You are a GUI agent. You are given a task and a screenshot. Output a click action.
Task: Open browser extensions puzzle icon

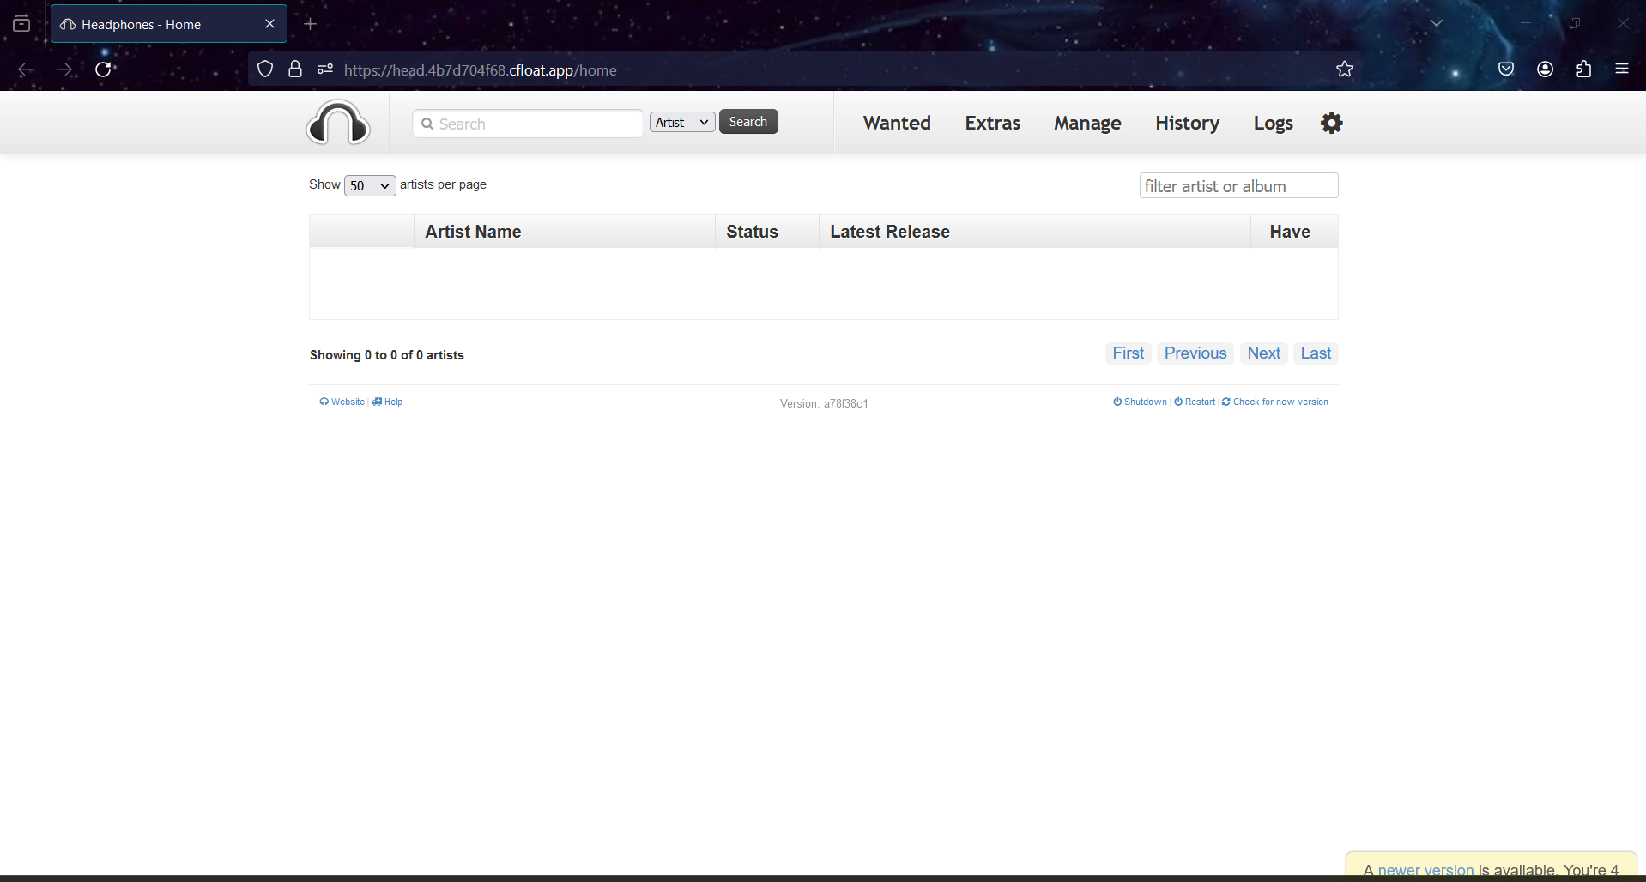(1584, 69)
